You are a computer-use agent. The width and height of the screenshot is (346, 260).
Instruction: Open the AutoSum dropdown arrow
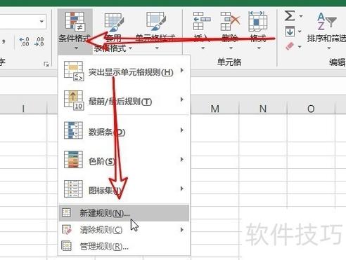(x=301, y=16)
